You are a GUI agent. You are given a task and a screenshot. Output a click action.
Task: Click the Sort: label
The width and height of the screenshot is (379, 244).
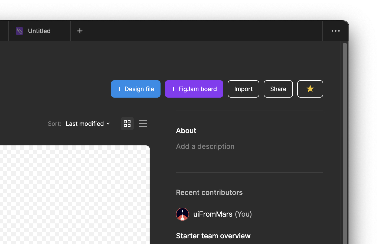tap(54, 124)
